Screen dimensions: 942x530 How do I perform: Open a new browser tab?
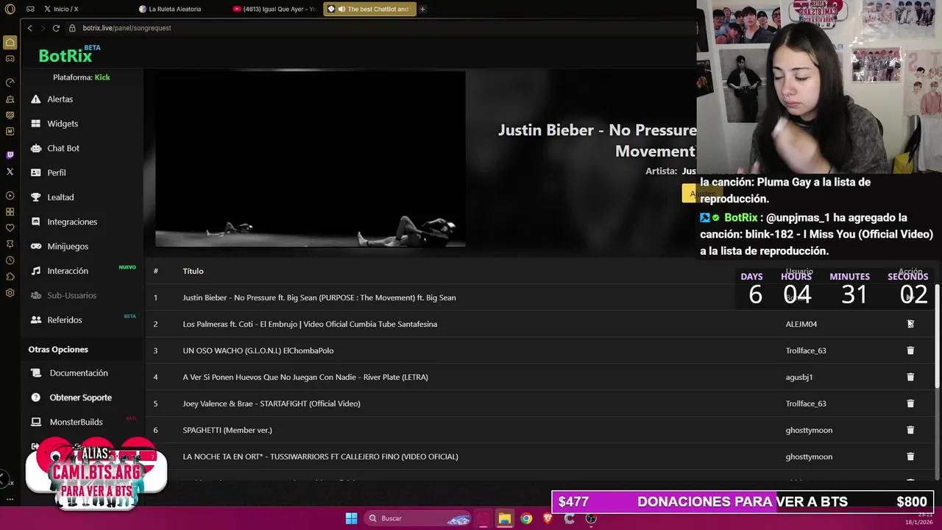(x=422, y=9)
